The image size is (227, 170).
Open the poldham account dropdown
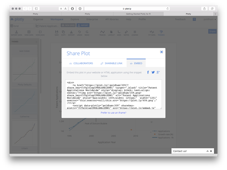pyautogui.click(x=210, y=19)
